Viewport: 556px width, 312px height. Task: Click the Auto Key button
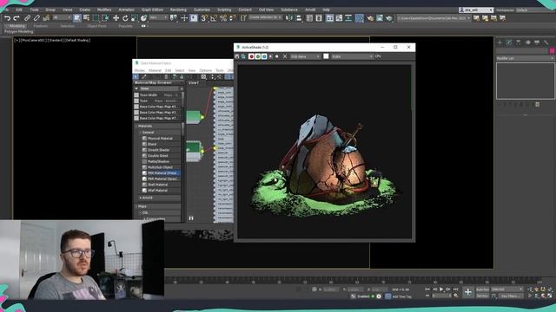tap(482, 289)
